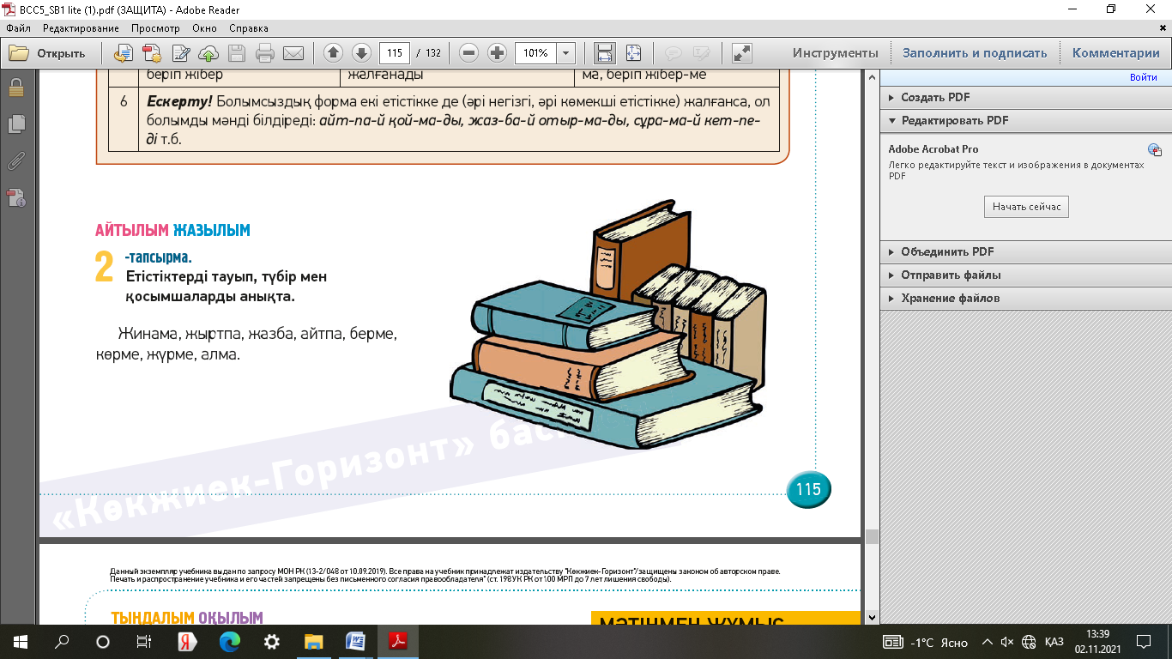
Task: Show page thumbnails panel in left sidebar
Action: coord(15,124)
